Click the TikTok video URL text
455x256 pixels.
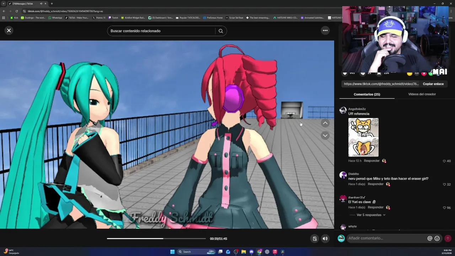click(381, 84)
